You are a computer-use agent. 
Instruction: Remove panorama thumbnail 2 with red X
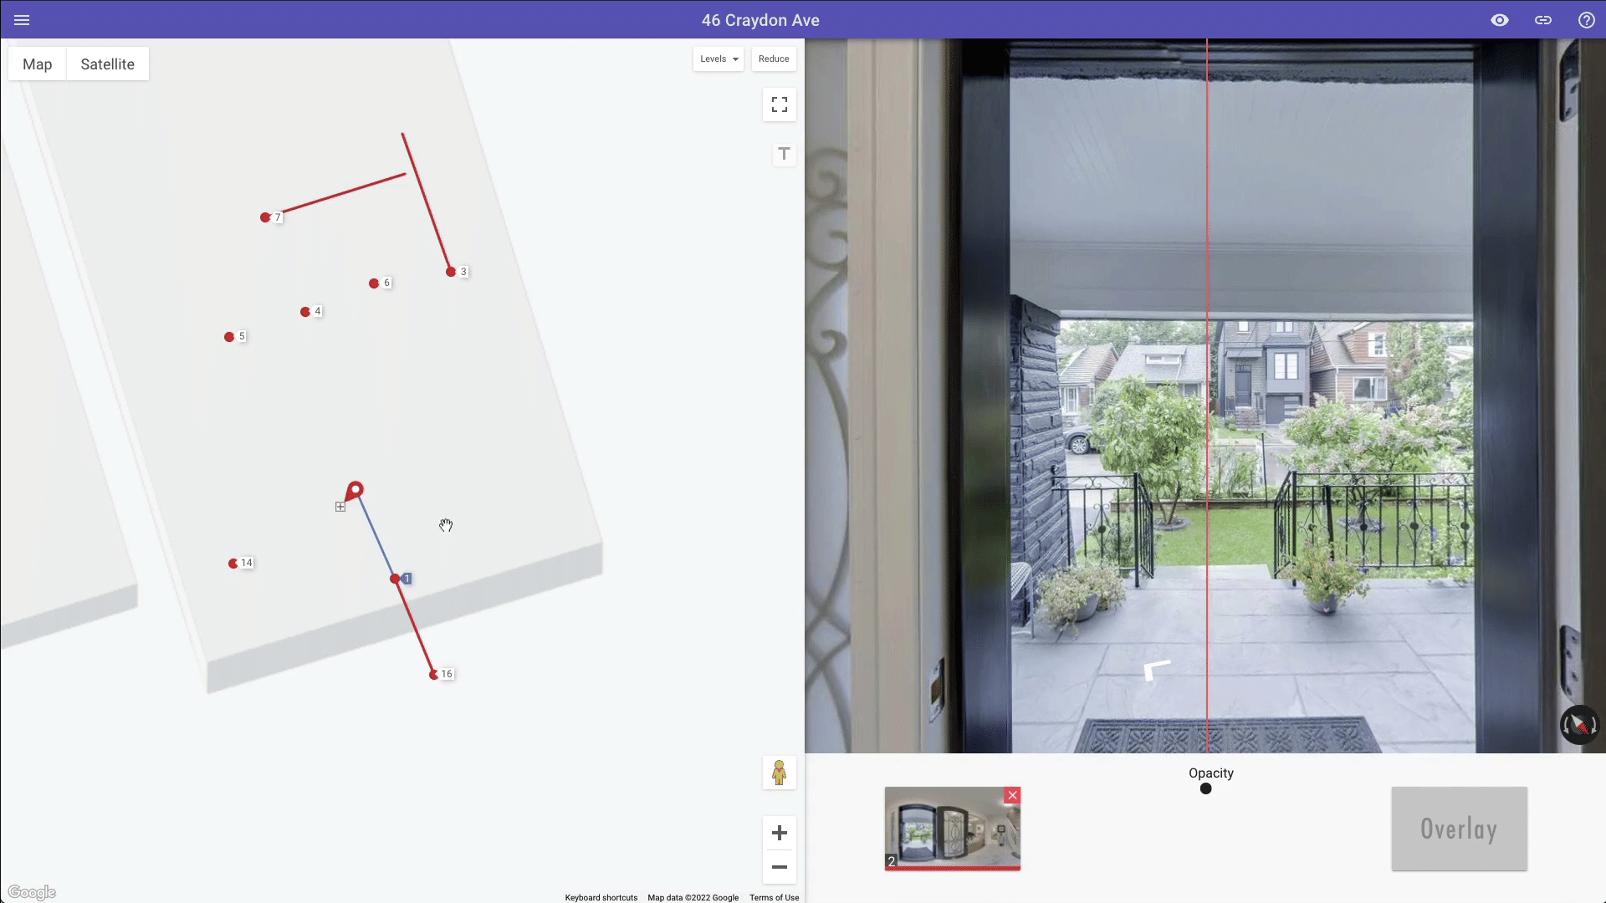coord(1012,795)
